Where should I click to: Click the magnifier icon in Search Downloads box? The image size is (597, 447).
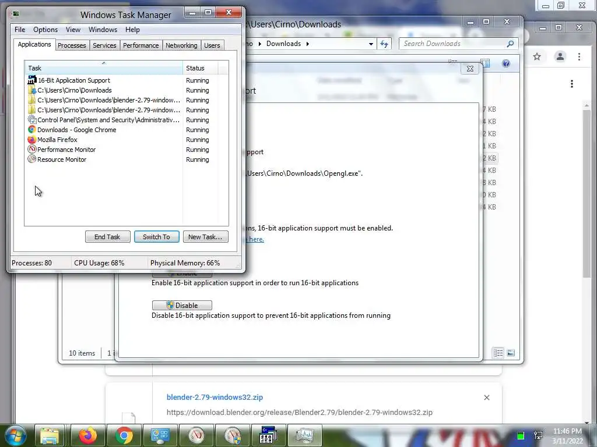point(510,44)
